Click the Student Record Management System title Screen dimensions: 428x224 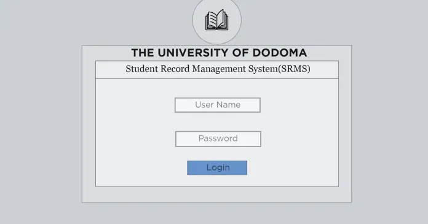point(218,69)
